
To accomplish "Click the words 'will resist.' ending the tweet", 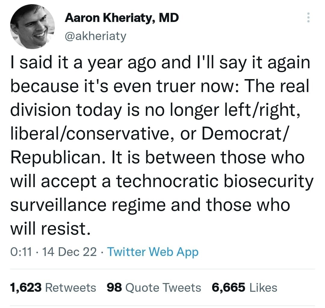I will point(50,229).
